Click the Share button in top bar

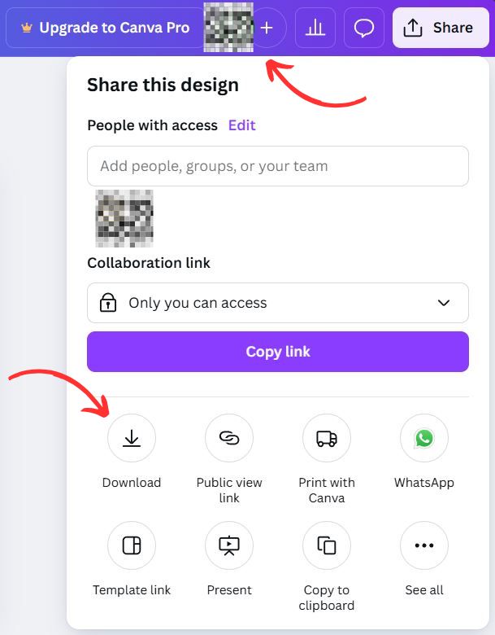[440, 28]
